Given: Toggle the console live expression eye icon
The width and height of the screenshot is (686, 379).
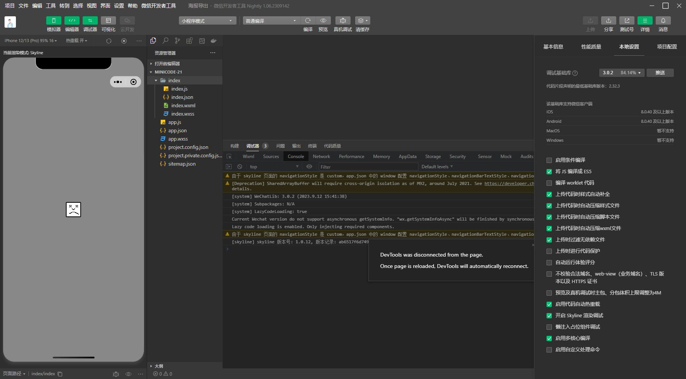Looking at the screenshot, I should [309, 167].
